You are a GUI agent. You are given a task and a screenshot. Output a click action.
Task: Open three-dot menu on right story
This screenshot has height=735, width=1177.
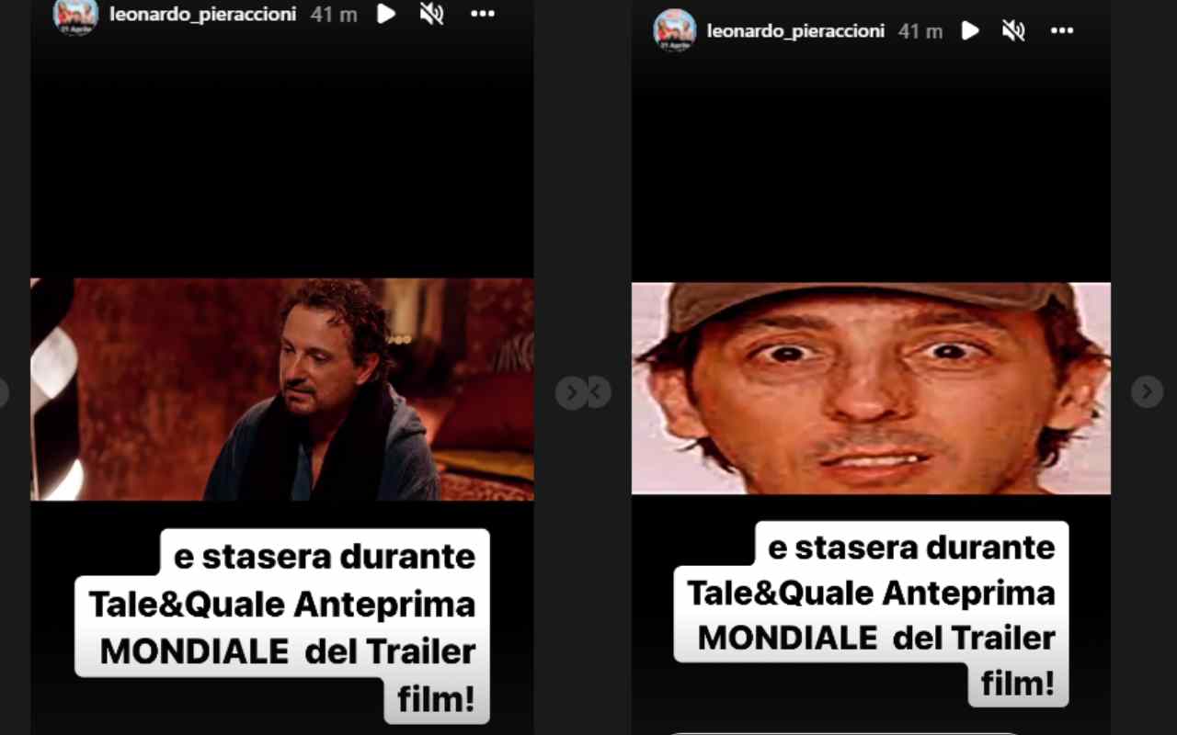[x=1062, y=31]
